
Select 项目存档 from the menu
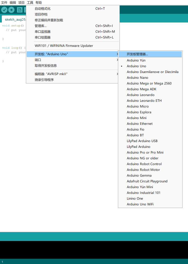[73, 14]
